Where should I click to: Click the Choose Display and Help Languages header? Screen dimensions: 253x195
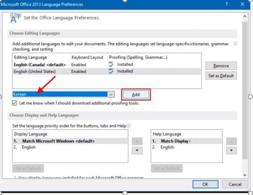[122, 116]
